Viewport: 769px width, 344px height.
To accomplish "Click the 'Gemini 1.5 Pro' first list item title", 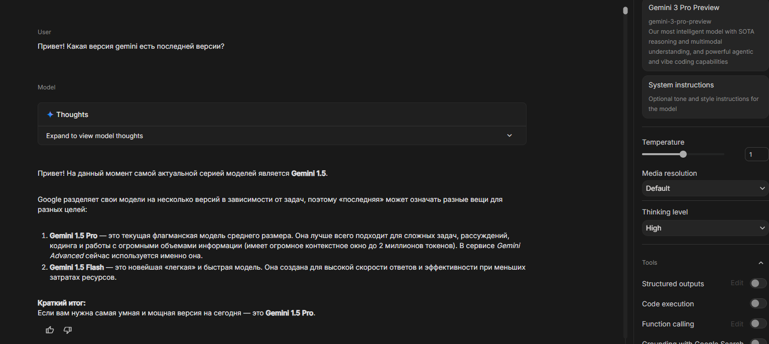I will pyautogui.click(x=73, y=236).
